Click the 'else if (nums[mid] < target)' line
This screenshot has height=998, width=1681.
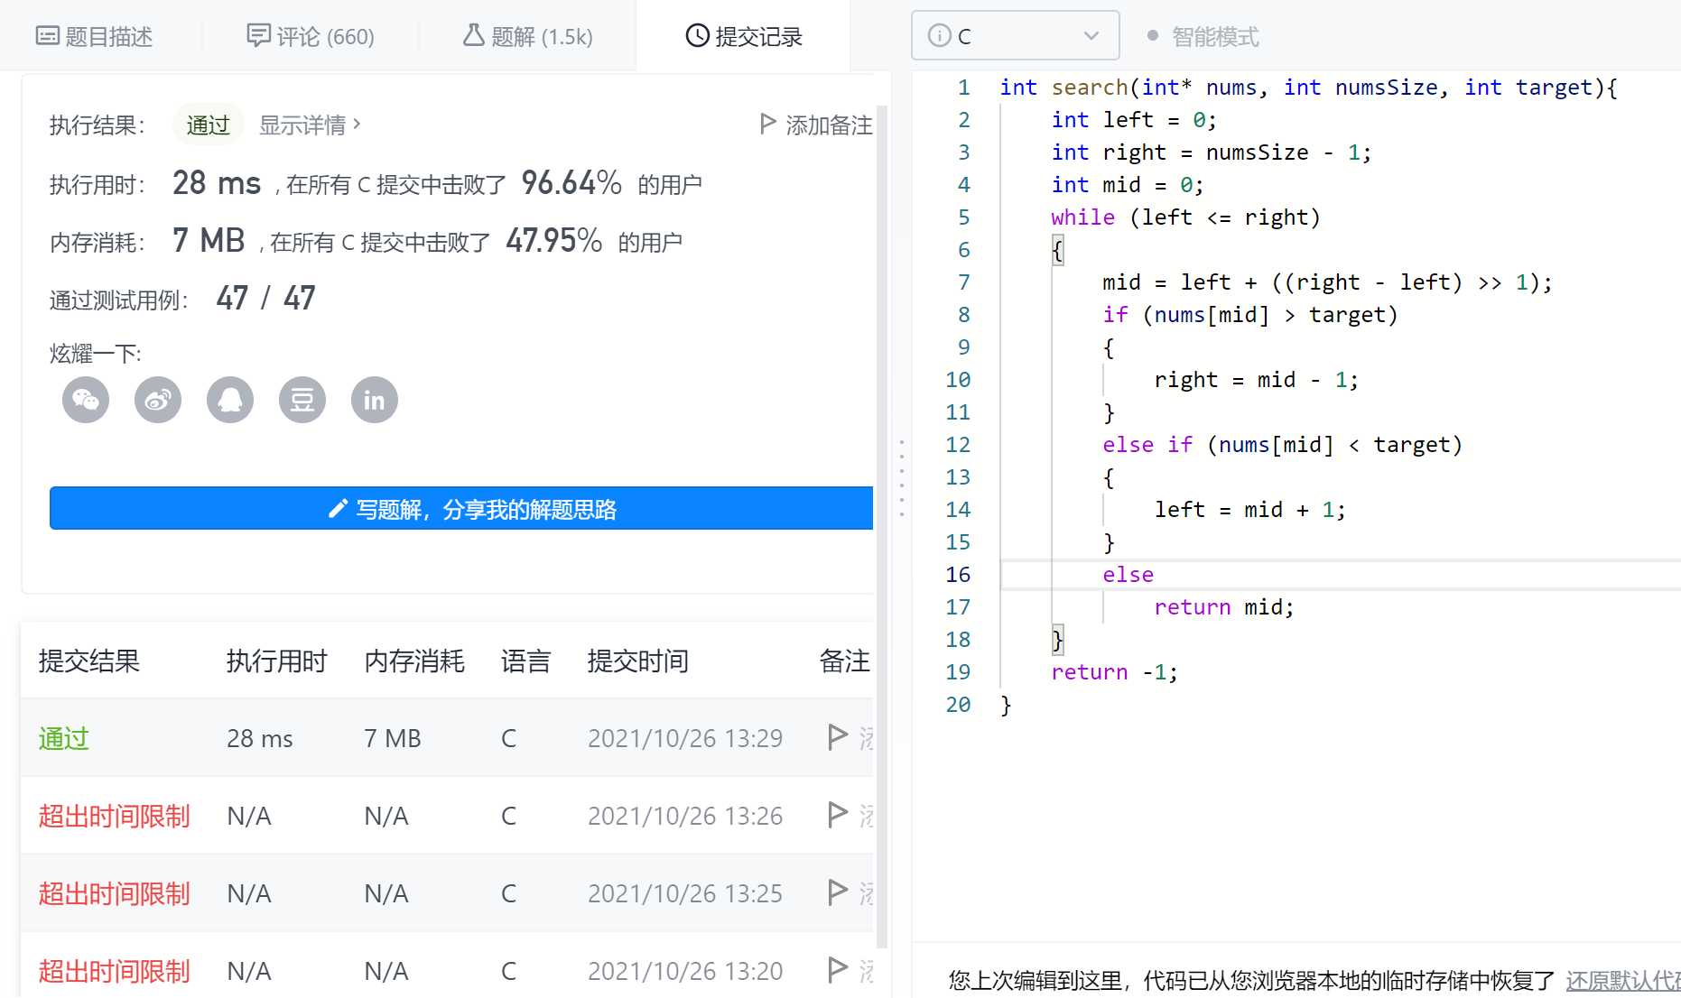click(1282, 445)
